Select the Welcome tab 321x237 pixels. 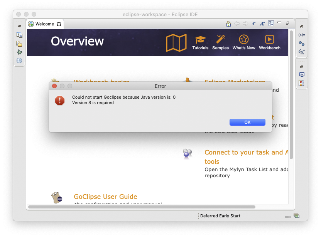tap(44, 24)
